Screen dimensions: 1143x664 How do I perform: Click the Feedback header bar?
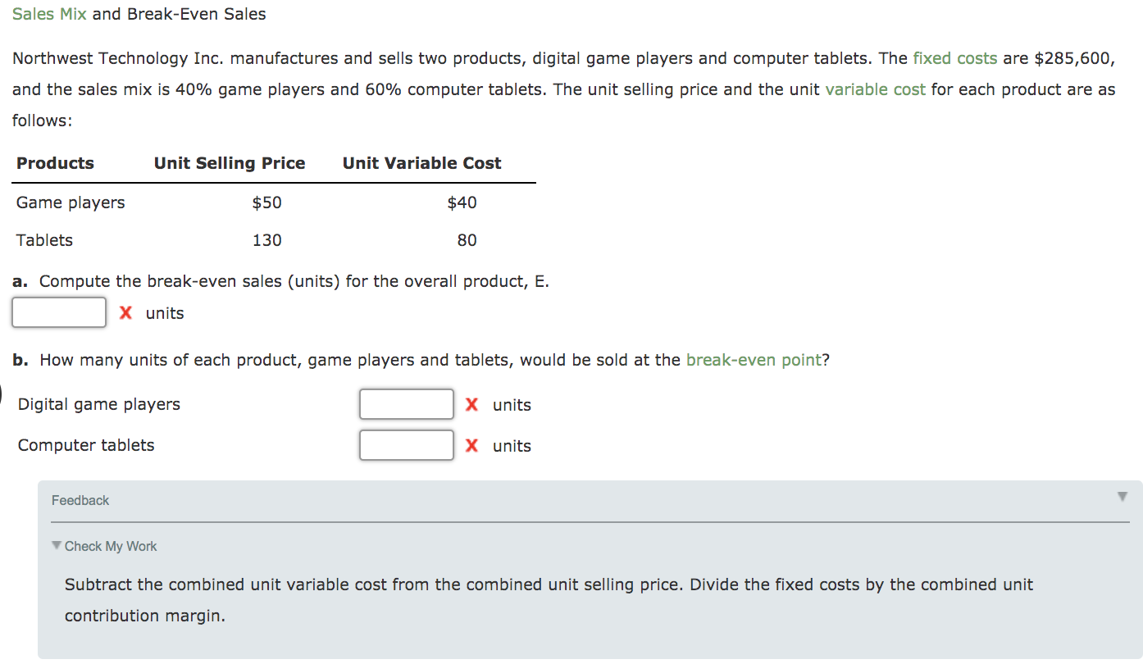point(574,495)
